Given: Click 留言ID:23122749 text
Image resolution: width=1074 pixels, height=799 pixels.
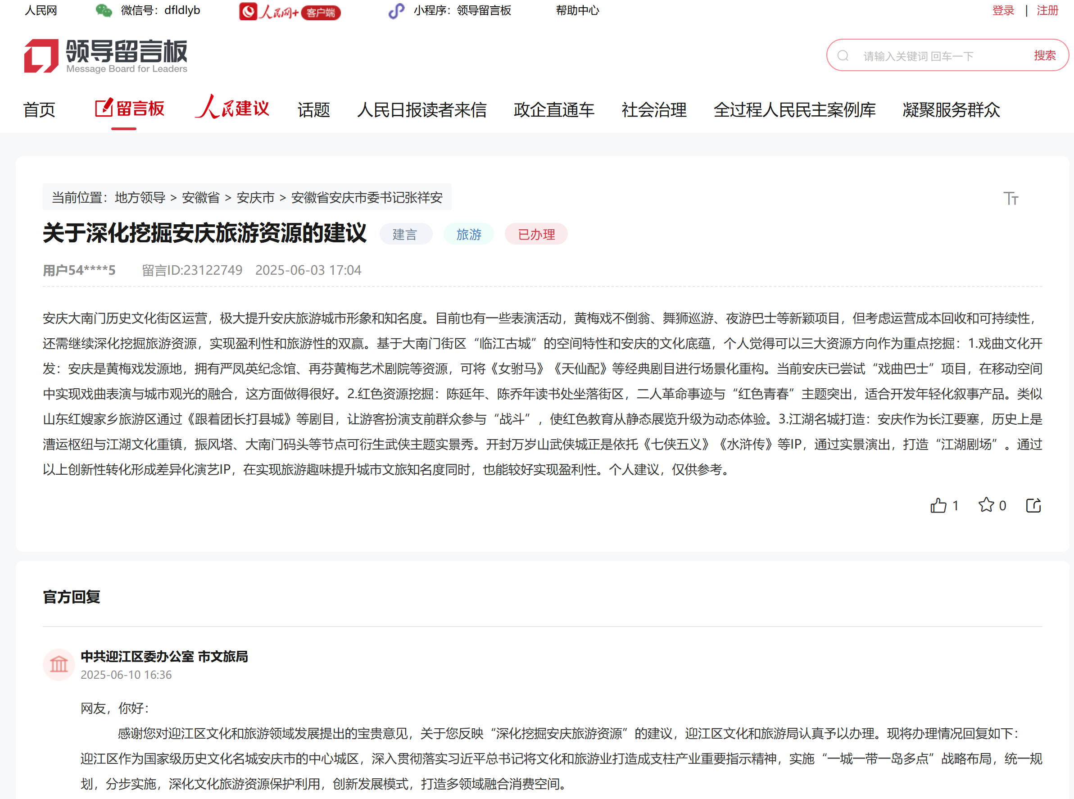Looking at the screenshot, I should tap(192, 270).
